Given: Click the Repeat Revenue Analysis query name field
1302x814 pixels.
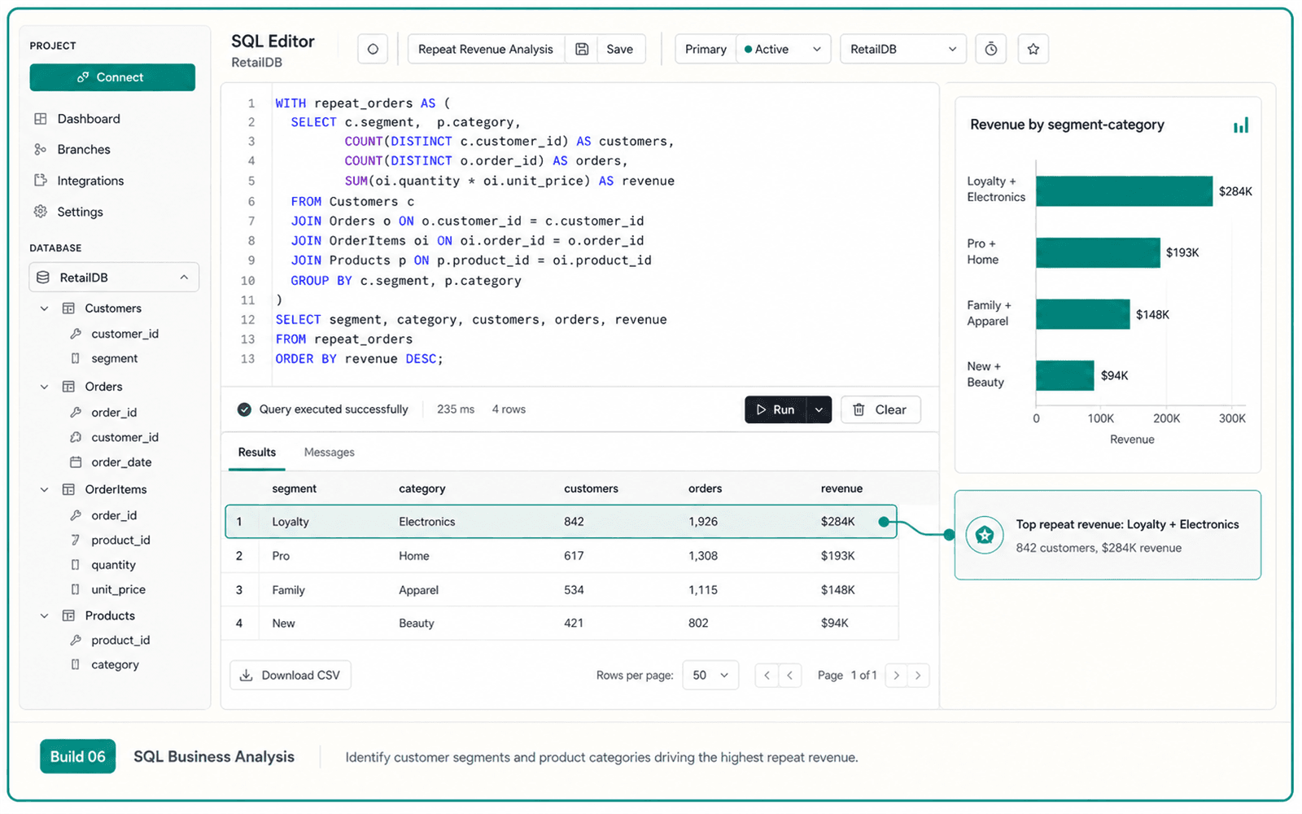Looking at the screenshot, I should coord(486,49).
